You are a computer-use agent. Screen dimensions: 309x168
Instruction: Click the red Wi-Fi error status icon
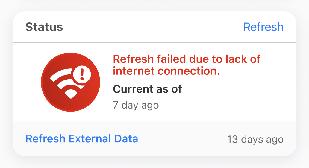coord(70,82)
